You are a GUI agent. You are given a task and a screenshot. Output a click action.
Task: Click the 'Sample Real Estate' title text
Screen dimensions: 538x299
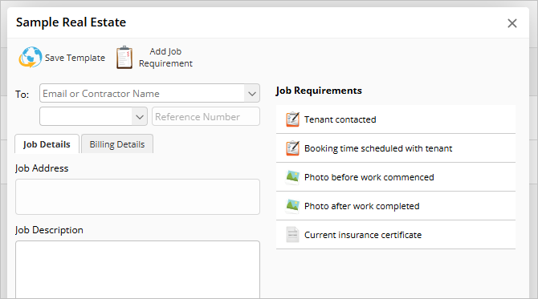coord(71,22)
